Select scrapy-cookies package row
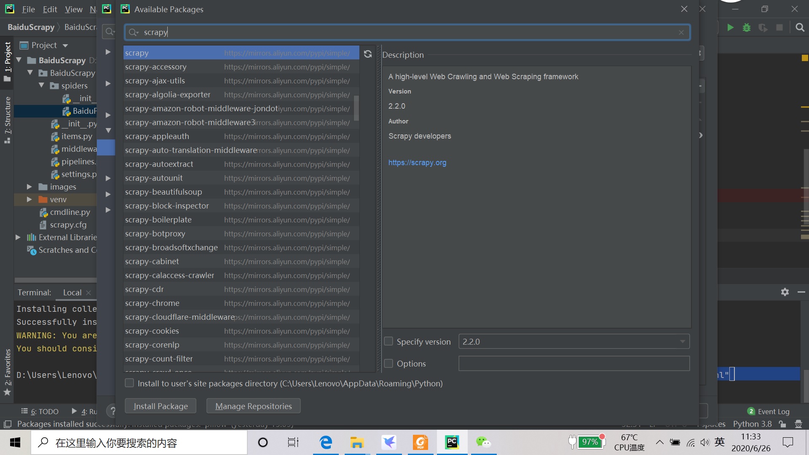This screenshot has height=455, width=809. (241, 331)
